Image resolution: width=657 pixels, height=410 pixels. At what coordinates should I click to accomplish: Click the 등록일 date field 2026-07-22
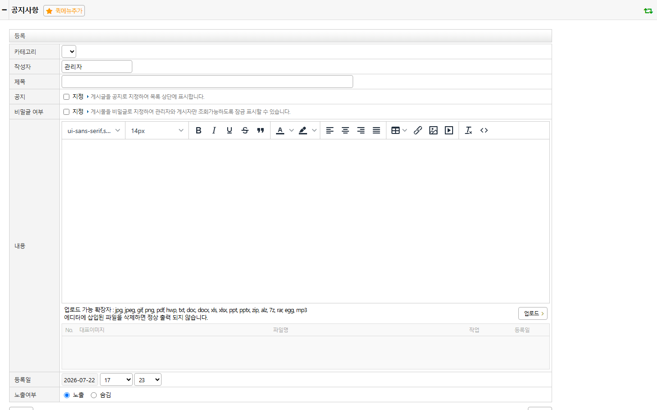pos(79,379)
